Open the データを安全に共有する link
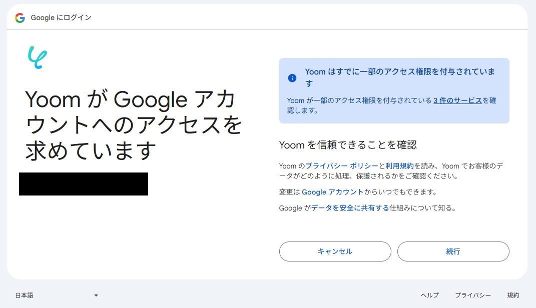The width and height of the screenshot is (536, 308). (350, 208)
